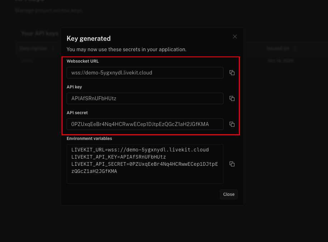Click the environment variables text area

click(145, 164)
